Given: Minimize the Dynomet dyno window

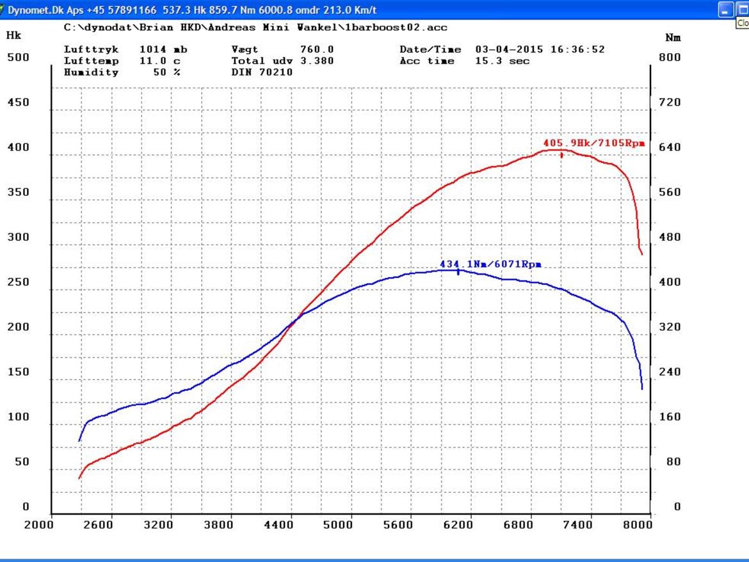Looking at the screenshot, I should 725,10.
